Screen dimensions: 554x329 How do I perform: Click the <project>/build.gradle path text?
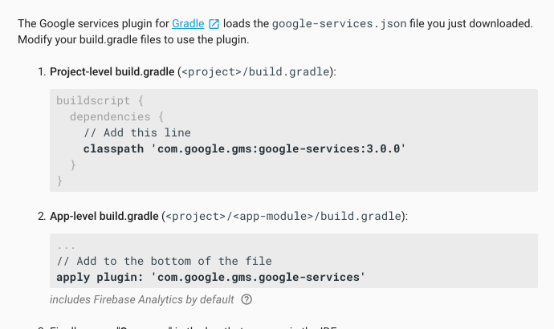click(x=257, y=71)
